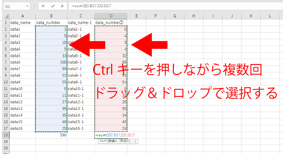283x154 pixels.
Task: Open Insert Function fx dialog
Action: (x=62, y=6)
